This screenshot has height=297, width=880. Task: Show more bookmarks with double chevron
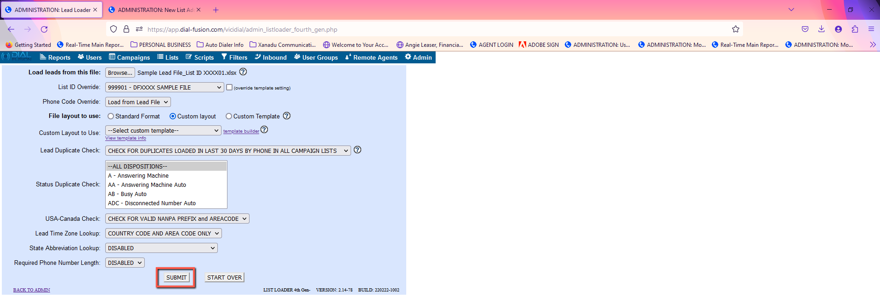[873, 45]
